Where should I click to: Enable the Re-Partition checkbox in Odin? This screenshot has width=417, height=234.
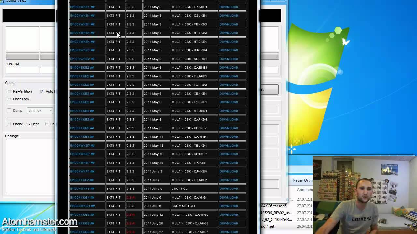click(9, 91)
